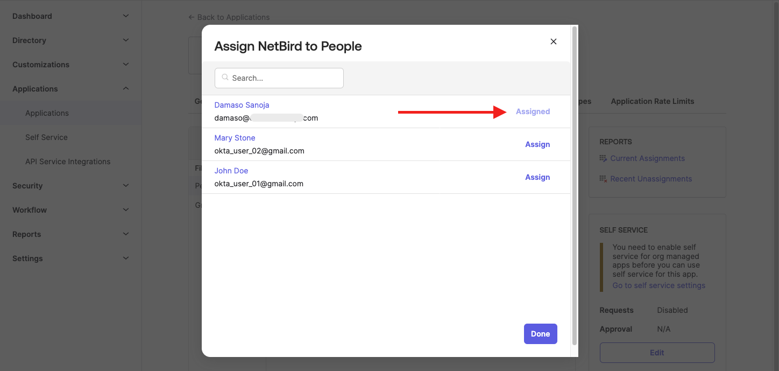Click the search magnifier icon in the dialog
Screen dimensions: 779x371
(224, 78)
